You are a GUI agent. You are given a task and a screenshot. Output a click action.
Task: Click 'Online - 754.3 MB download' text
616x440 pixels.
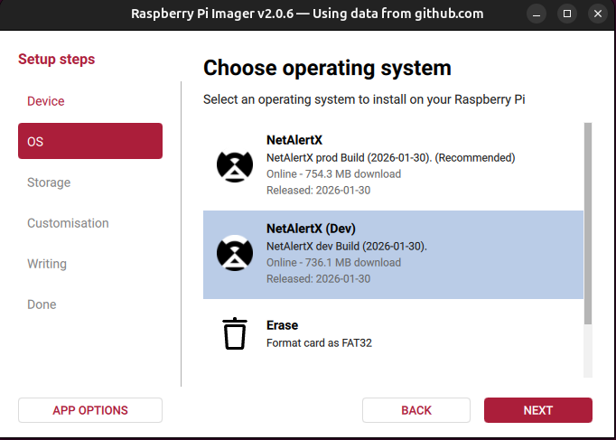coord(333,174)
